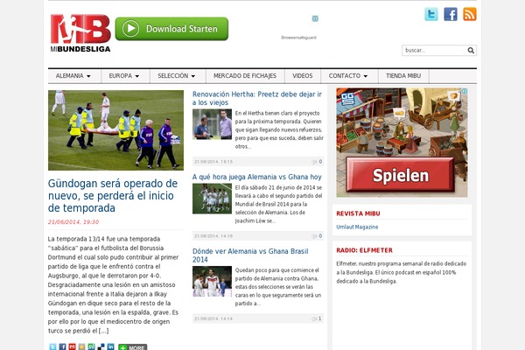Share article on Facebook below main story
This screenshot has height=350, width=525.
(63, 346)
